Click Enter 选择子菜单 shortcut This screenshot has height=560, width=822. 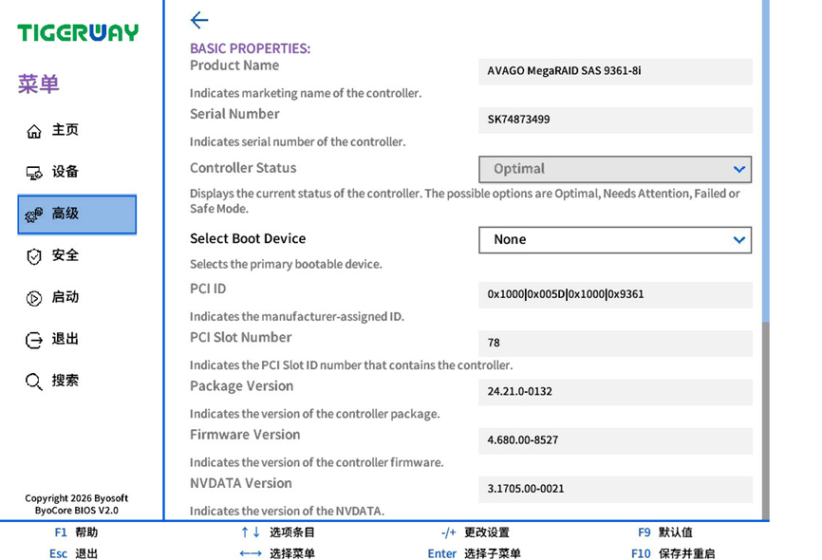point(474,553)
